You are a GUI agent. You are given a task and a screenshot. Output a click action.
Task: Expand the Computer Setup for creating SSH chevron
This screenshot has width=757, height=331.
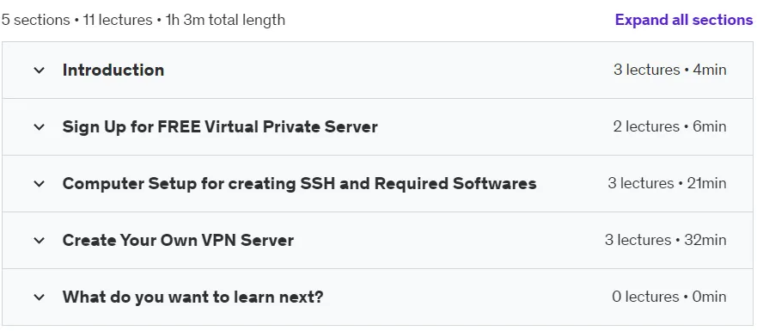pos(40,184)
